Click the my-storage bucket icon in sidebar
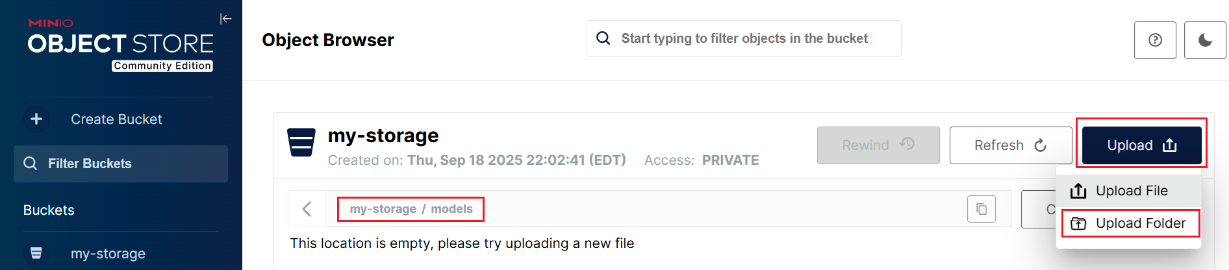 click(36, 253)
